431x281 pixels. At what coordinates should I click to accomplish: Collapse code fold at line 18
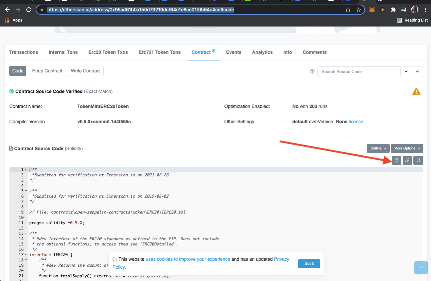tap(26, 260)
